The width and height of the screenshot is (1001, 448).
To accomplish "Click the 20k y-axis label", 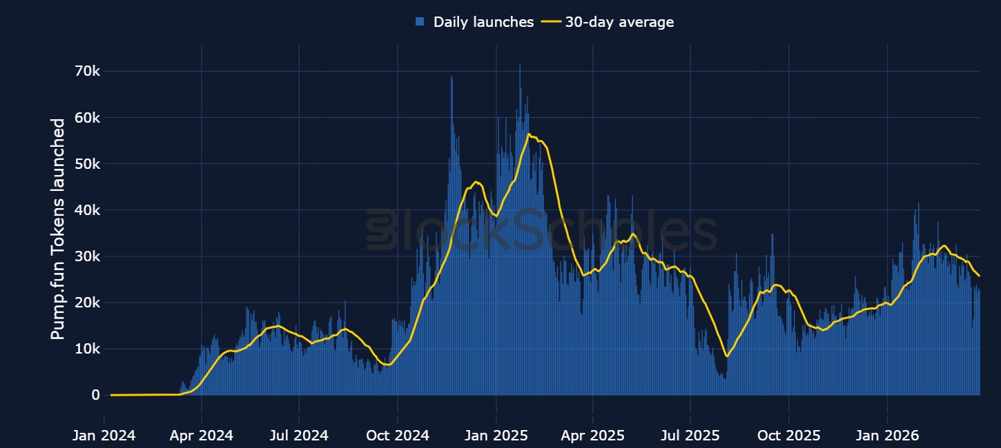I will (86, 303).
